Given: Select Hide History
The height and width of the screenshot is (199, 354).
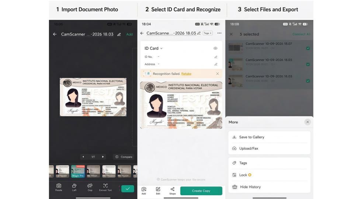Looking at the screenshot, I should 269,187.
